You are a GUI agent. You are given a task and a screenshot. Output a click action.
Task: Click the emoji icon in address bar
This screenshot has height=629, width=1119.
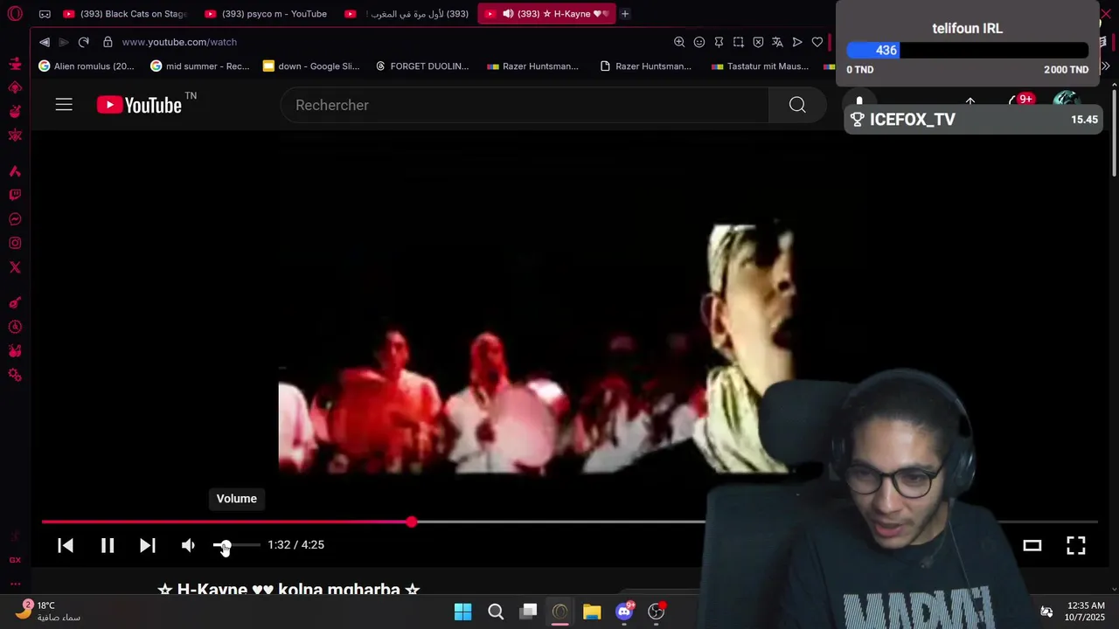[x=699, y=42]
